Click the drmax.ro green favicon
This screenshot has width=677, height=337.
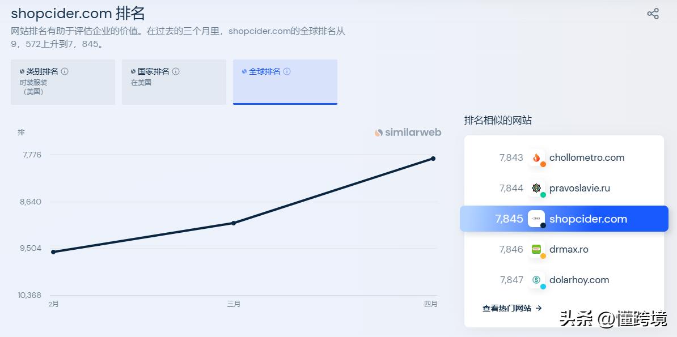coord(536,249)
